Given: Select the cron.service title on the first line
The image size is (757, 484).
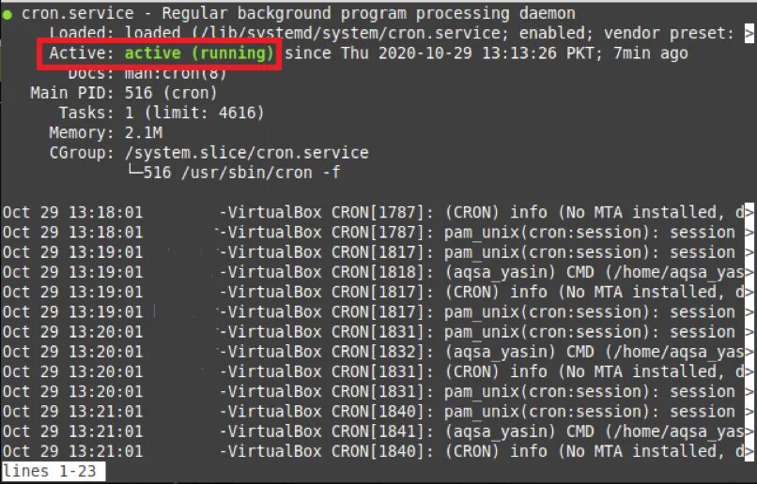Looking at the screenshot, I should pyautogui.click(x=78, y=13).
